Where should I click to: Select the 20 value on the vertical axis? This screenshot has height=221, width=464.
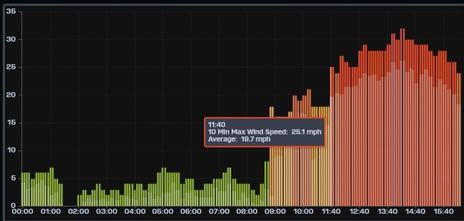coord(11,95)
